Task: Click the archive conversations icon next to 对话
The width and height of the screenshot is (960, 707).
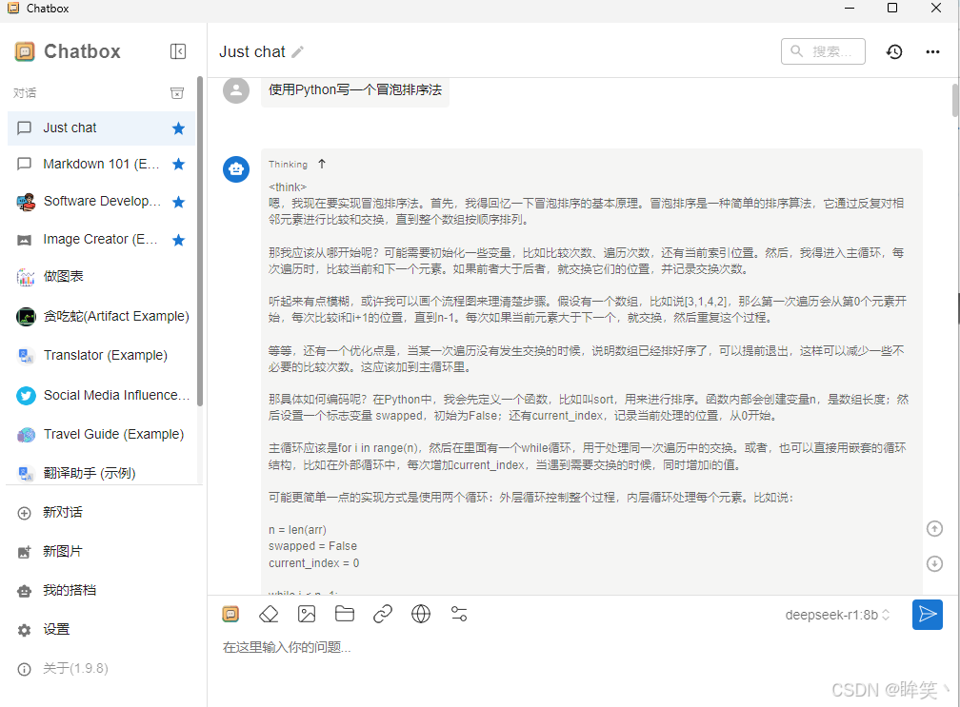Action: pos(177,93)
